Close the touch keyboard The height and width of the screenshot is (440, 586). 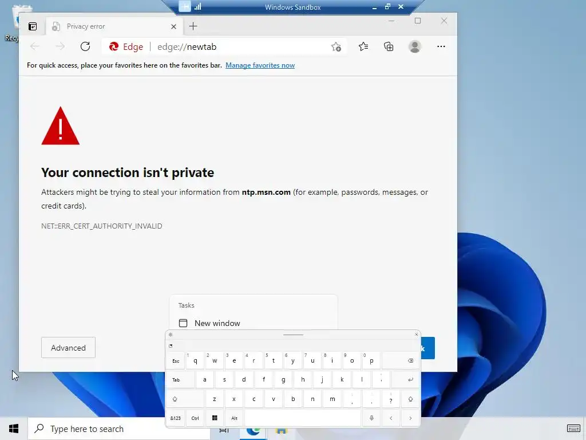tap(417, 334)
